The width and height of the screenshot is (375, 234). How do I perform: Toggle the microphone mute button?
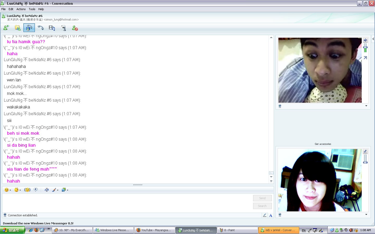pyautogui.click(x=365, y=151)
